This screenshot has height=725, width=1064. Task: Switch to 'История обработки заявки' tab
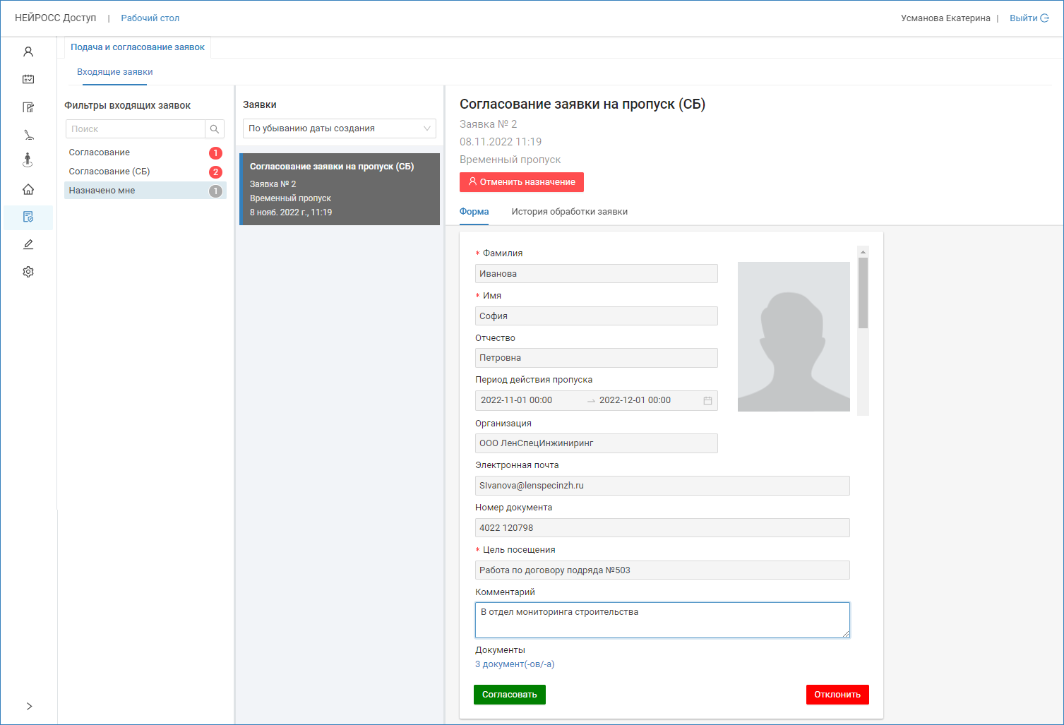pos(569,212)
